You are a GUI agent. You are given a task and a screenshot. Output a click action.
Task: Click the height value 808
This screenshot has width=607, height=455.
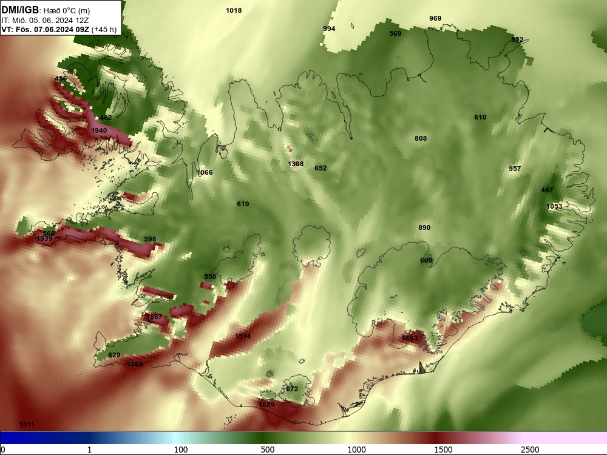point(421,138)
